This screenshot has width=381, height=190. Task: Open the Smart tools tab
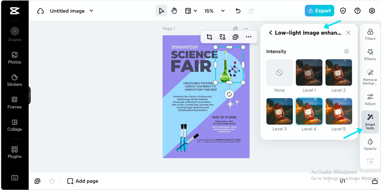coord(370,122)
